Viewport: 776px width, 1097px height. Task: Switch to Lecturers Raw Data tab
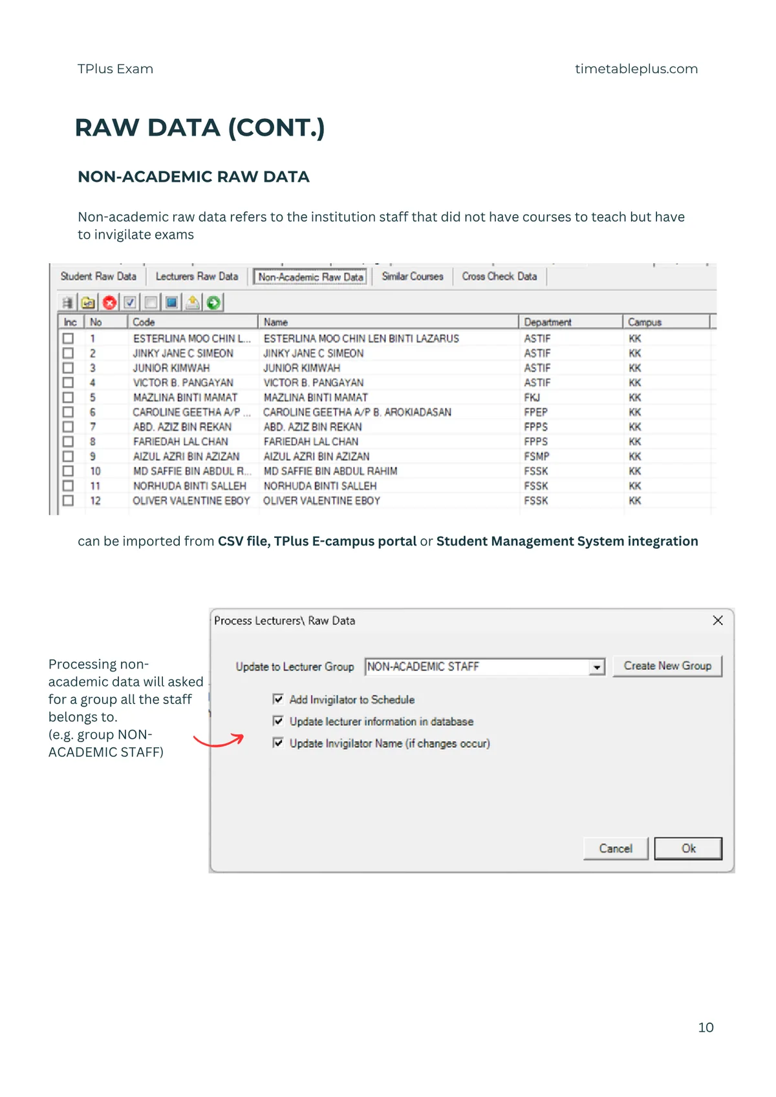(x=197, y=277)
